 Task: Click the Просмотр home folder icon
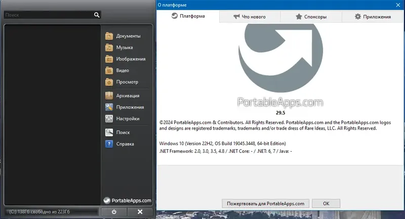pos(109,82)
